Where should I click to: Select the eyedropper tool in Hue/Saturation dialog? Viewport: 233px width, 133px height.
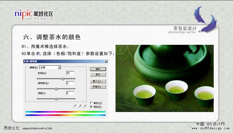pos(75,106)
